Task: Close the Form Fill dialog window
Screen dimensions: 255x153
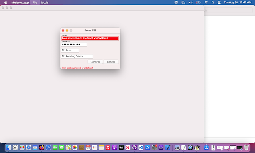Action: tap(63, 31)
